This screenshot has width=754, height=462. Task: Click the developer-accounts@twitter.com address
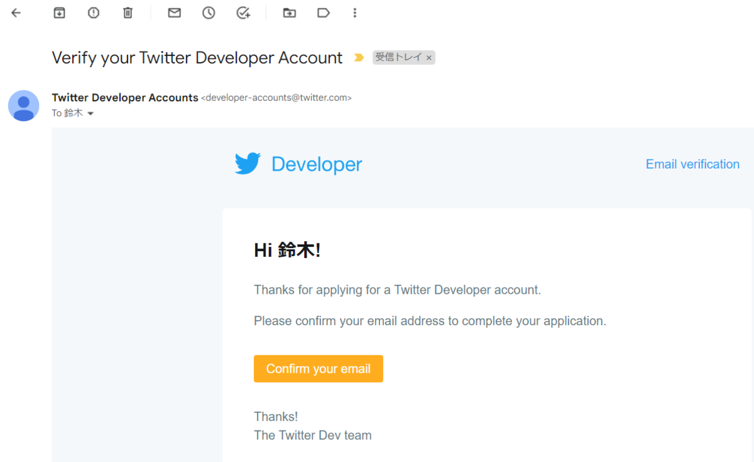[276, 98]
